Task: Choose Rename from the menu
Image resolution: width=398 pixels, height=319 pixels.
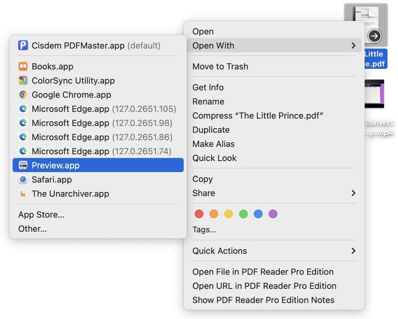Action: pos(274,101)
